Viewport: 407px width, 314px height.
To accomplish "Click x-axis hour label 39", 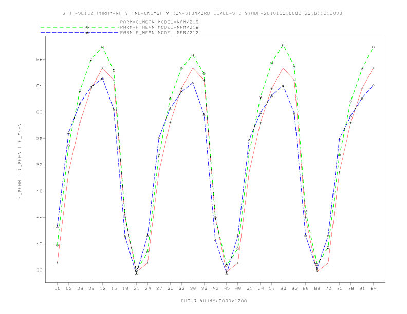I will coord(204,288).
